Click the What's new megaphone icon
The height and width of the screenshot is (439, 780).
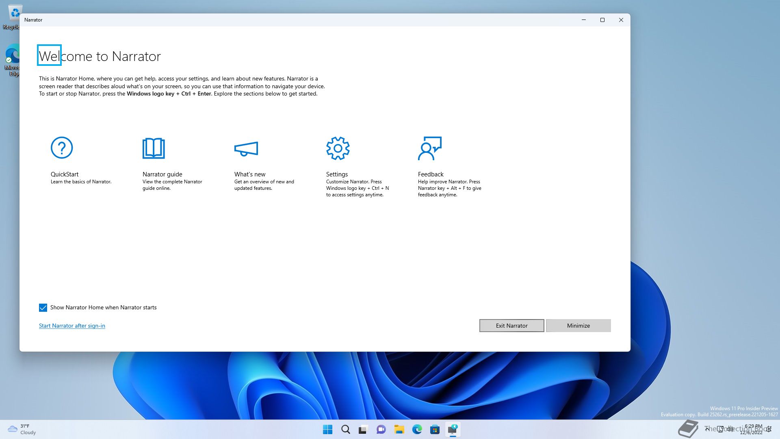point(246,149)
